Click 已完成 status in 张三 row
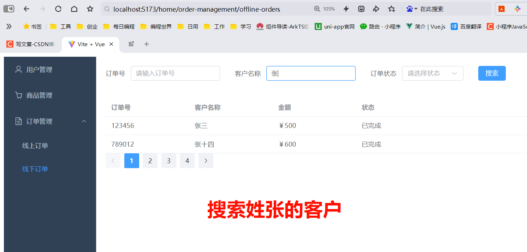Screen dimensions: 527x252 pos(371,126)
